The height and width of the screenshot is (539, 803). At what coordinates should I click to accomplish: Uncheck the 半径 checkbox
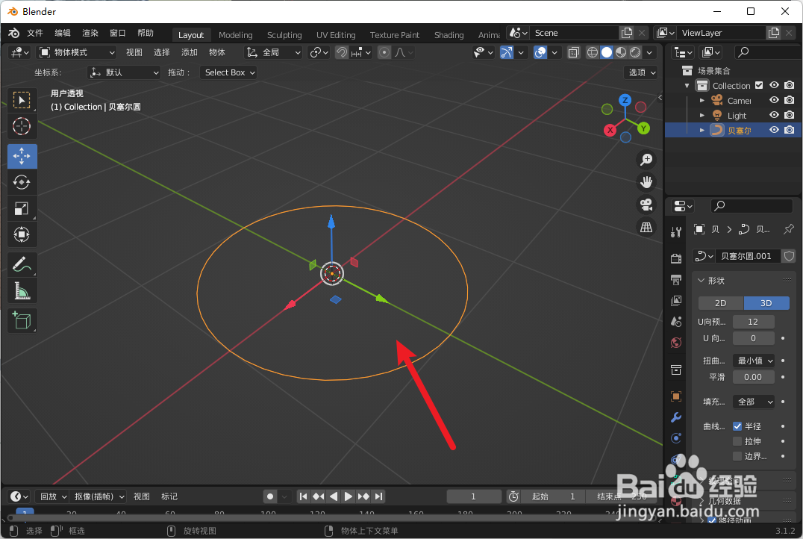[737, 426]
